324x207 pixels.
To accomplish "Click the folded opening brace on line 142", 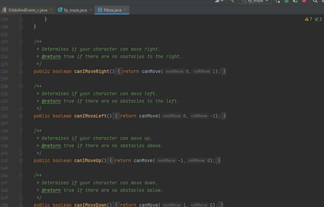I will coord(111,160).
